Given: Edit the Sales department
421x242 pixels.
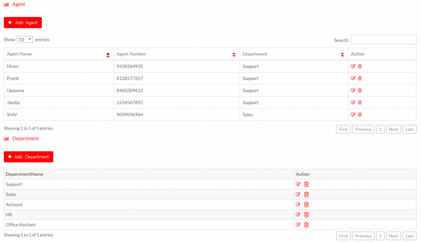Looking at the screenshot, I should point(298,194).
